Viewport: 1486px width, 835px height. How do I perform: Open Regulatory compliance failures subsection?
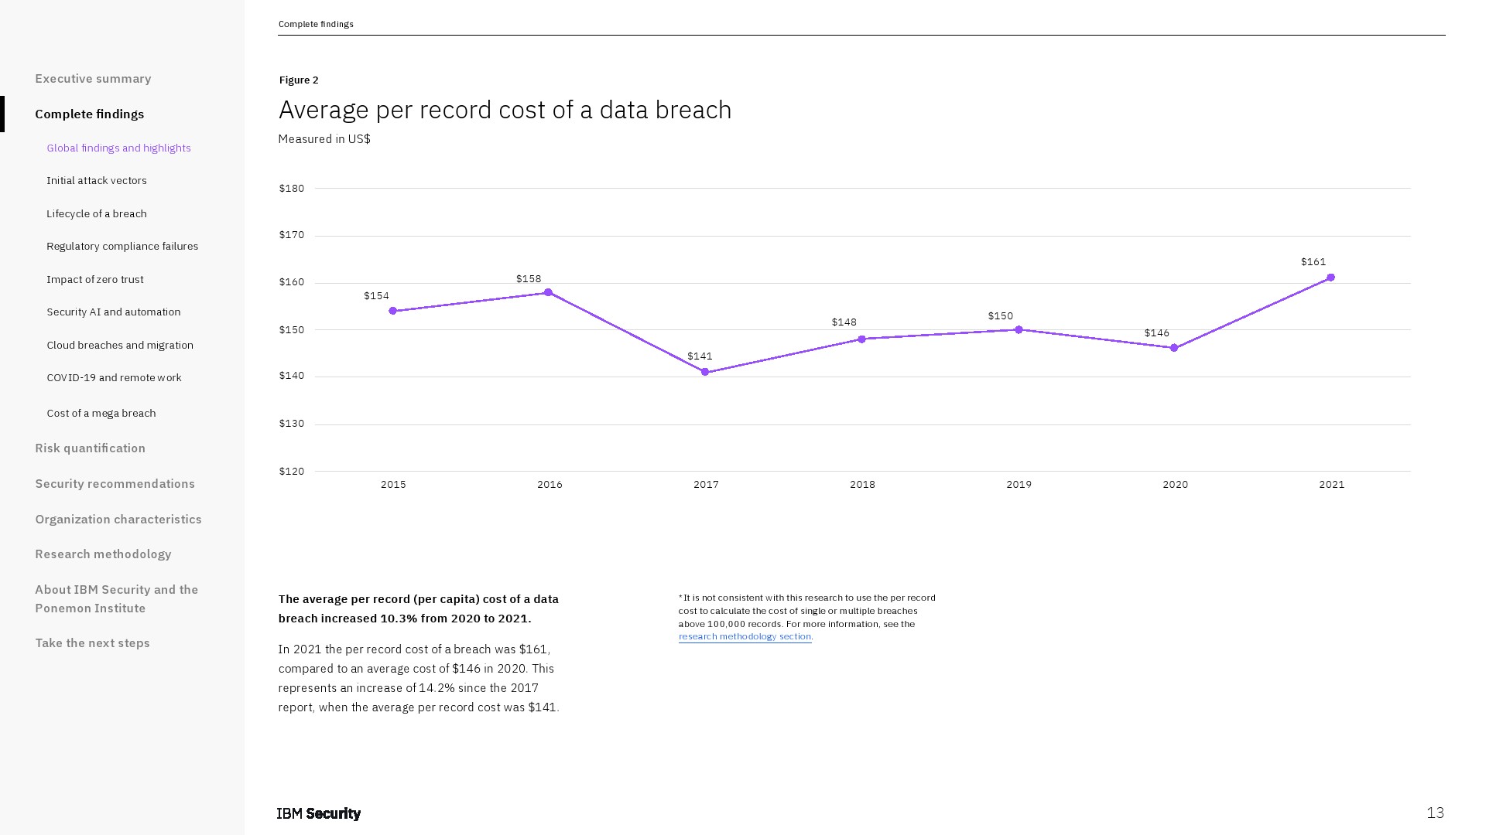(x=122, y=247)
